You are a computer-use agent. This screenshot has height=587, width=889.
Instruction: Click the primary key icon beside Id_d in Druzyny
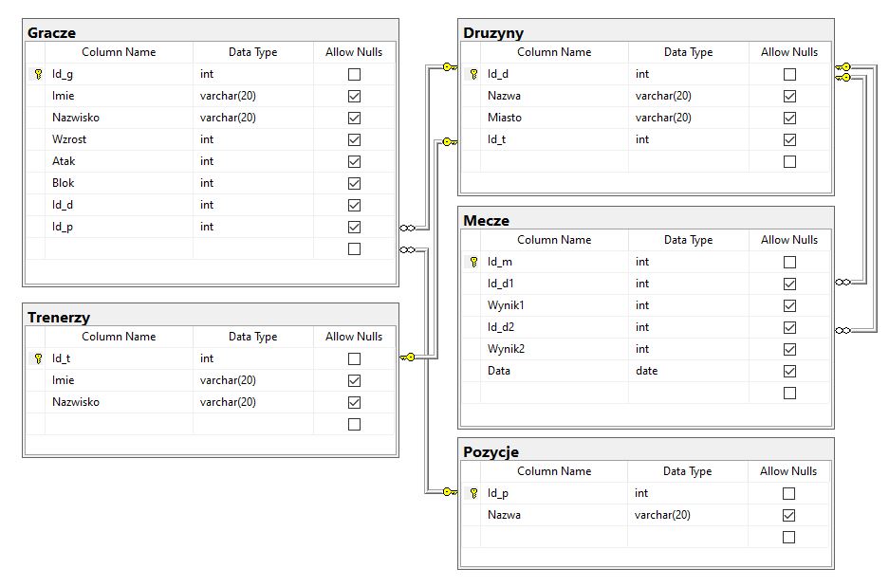point(473,74)
